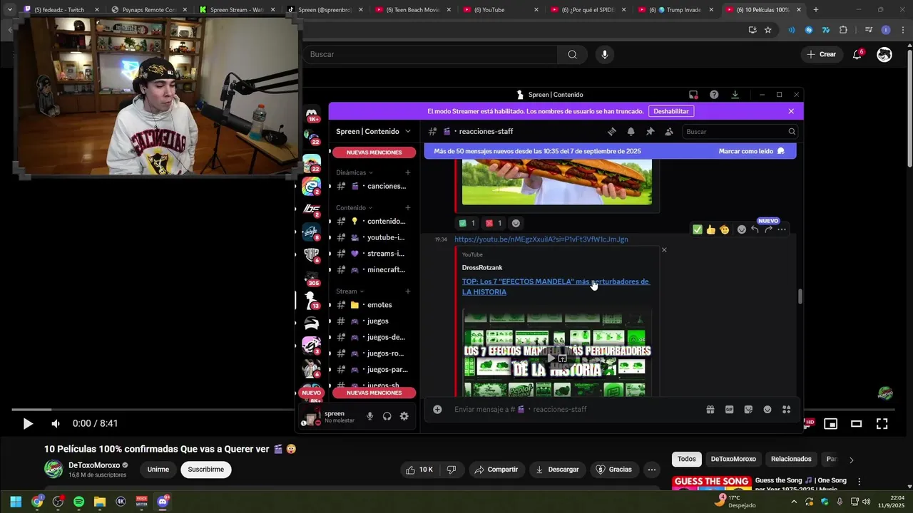This screenshot has width=913, height=513.
Task: Add thumbs-up reaction in message hover toolbar
Action: 711,229
